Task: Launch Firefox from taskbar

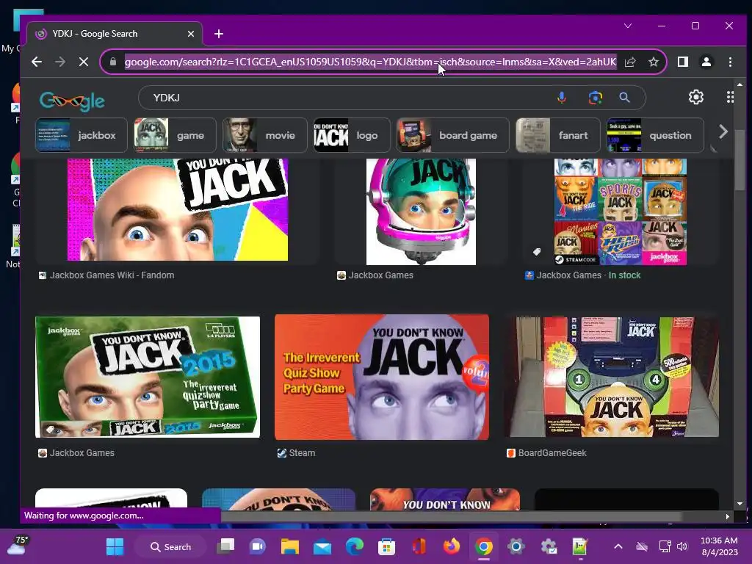Action: (452, 546)
